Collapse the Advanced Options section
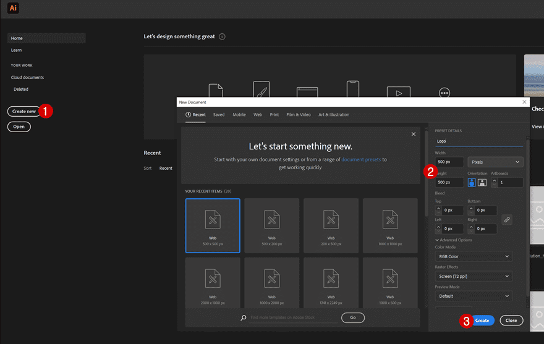This screenshot has width=544, height=344. [453, 240]
